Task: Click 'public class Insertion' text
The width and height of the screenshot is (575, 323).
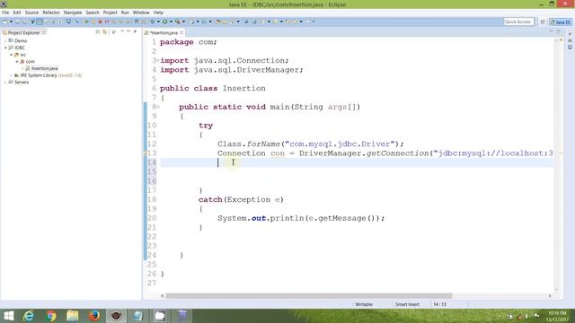Action: [213, 88]
